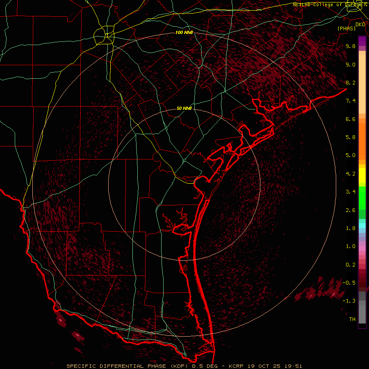Click the -1.3 value on the legend

pos(349,301)
